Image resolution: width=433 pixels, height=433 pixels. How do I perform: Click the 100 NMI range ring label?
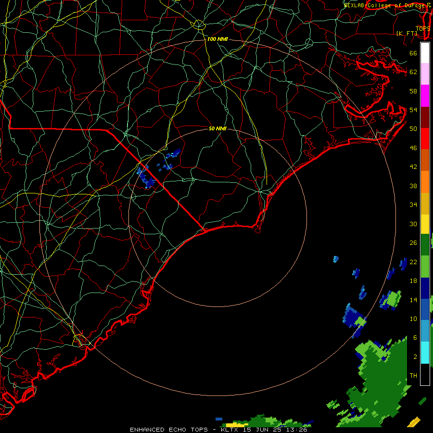pos(217,39)
